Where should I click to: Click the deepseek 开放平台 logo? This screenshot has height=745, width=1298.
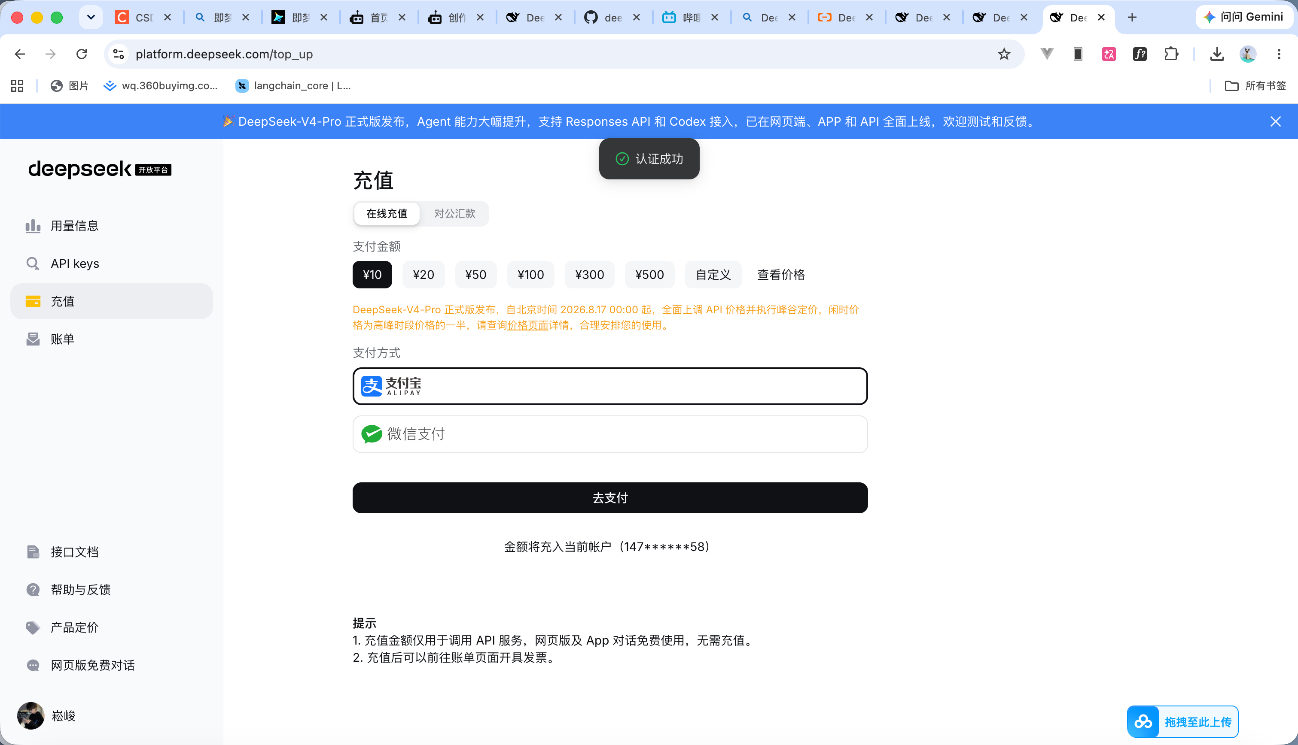100,169
